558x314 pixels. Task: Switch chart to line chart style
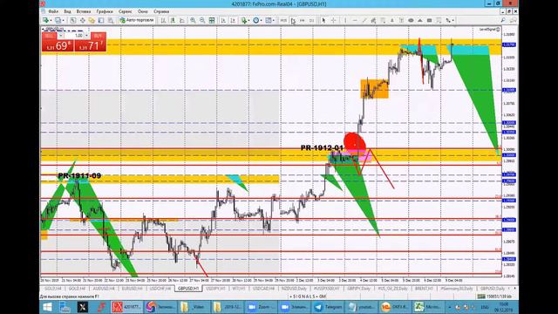182,20
